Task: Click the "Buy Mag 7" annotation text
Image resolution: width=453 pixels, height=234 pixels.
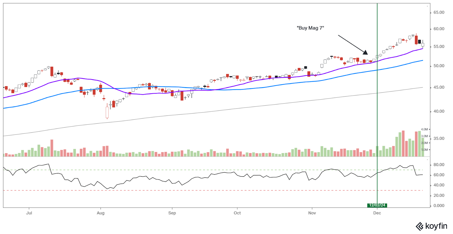Action: click(310, 28)
